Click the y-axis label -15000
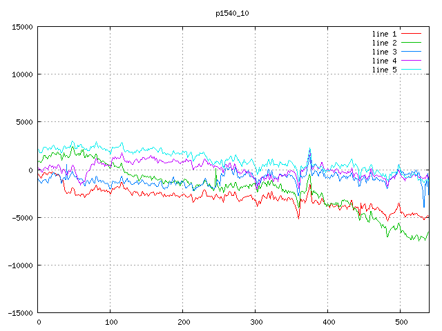The width and height of the screenshot is (442, 331). pyautogui.click(x=20, y=313)
